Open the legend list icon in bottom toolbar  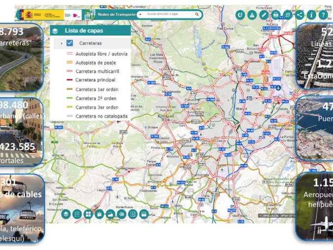click(x=77, y=214)
